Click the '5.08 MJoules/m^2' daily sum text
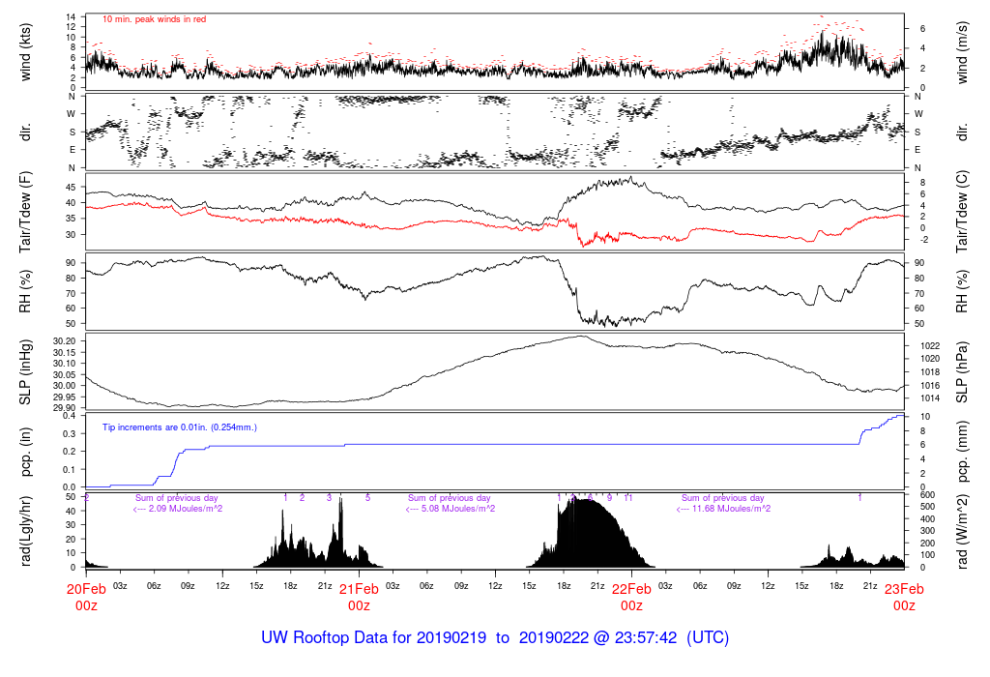This screenshot has width=990, height=677. point(457,509)
